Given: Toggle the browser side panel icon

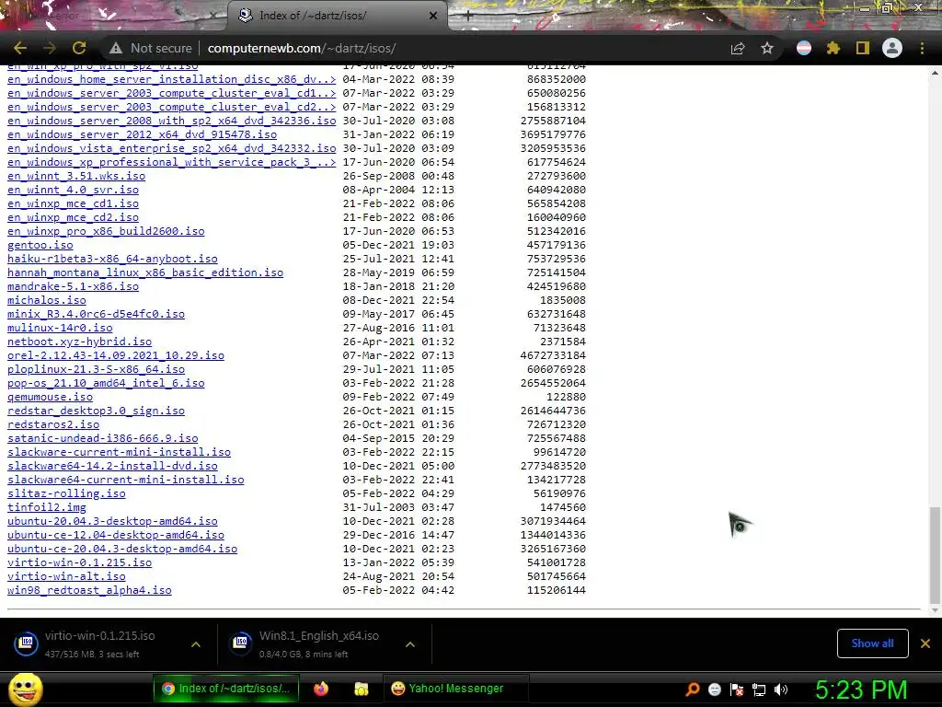Looking at the screenshot, I should click(x=863, y=48).
